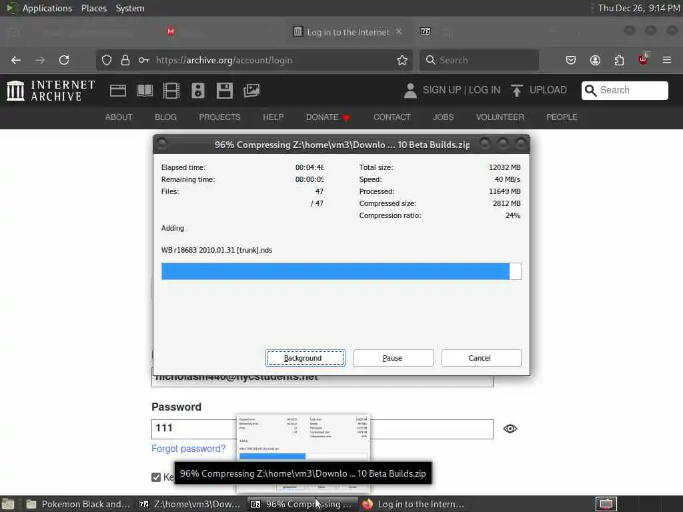Open the ABOUT nav link
683x512 pixels.
(119, 117)
